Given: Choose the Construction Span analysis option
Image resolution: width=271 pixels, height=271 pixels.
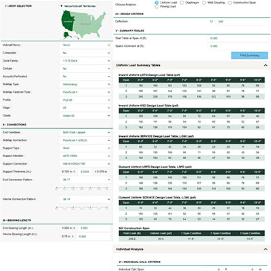Looking at the screenshot, I should [x=230, y=3].
